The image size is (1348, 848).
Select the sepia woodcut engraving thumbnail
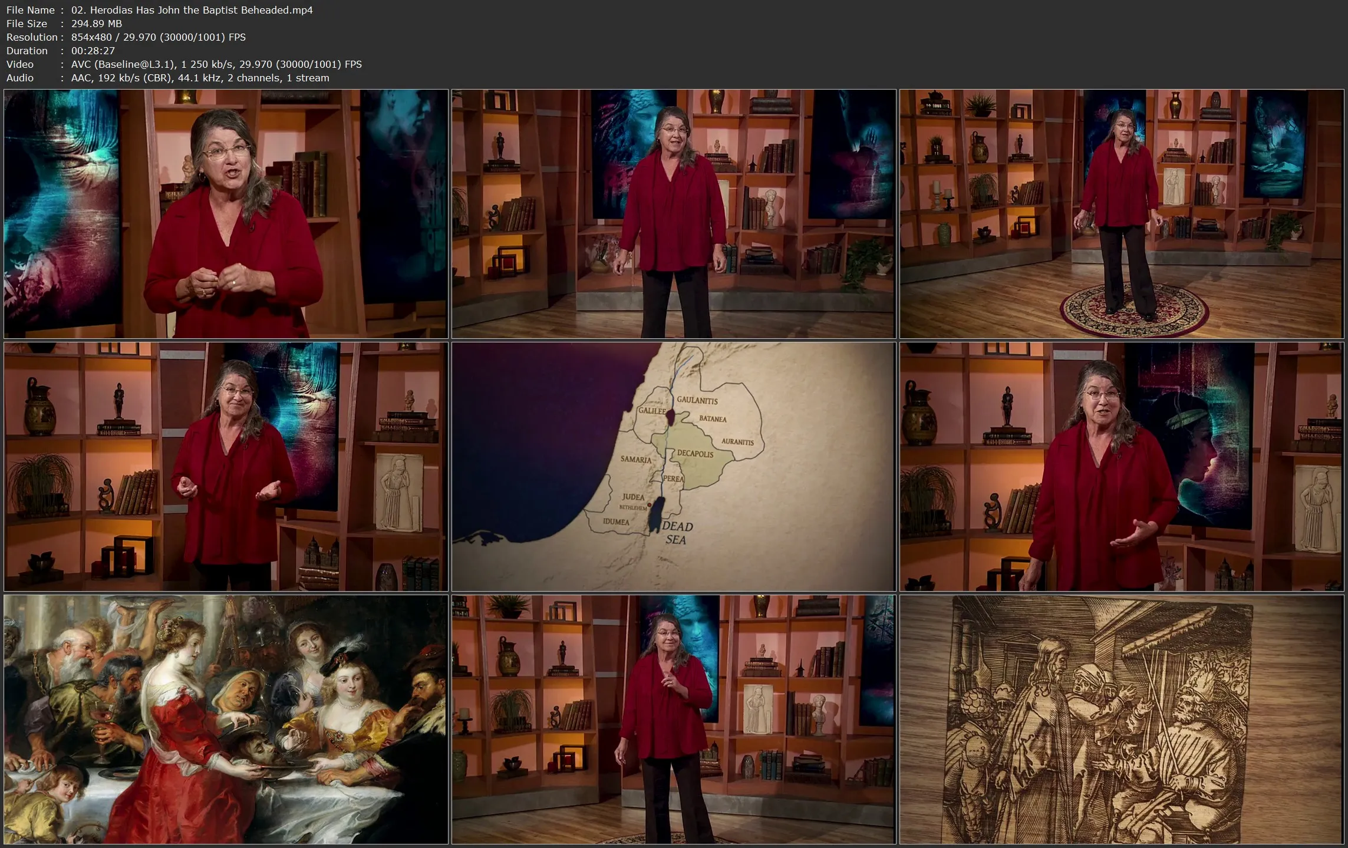[1122, 719]
